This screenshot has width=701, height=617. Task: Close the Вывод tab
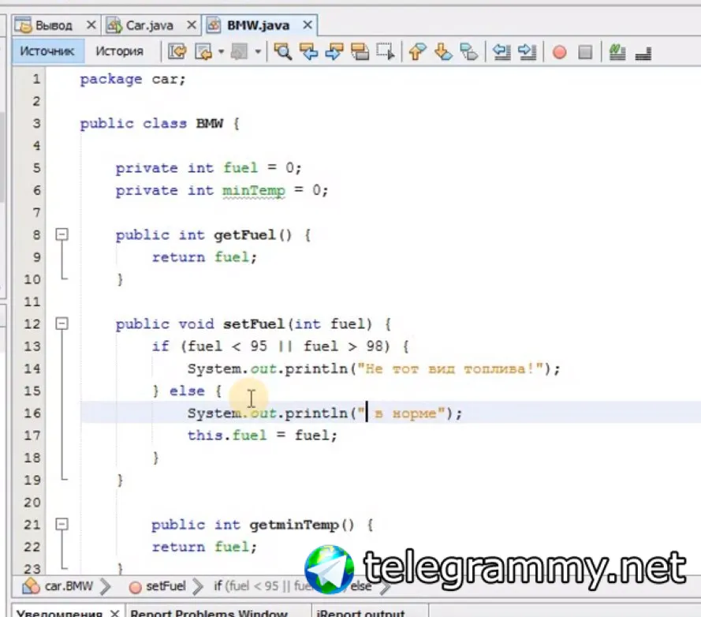point(91,25)
